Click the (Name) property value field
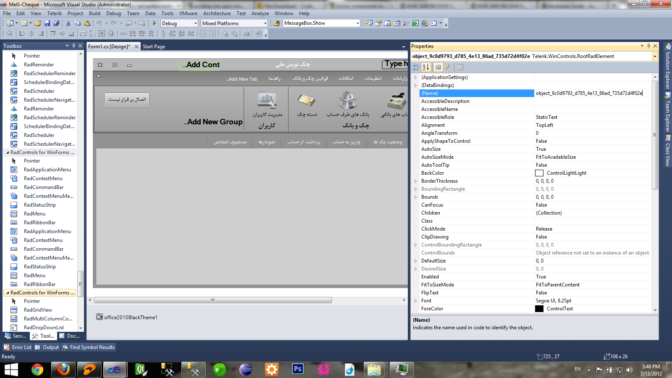The image size is (672, 378). tap(593, 93)
